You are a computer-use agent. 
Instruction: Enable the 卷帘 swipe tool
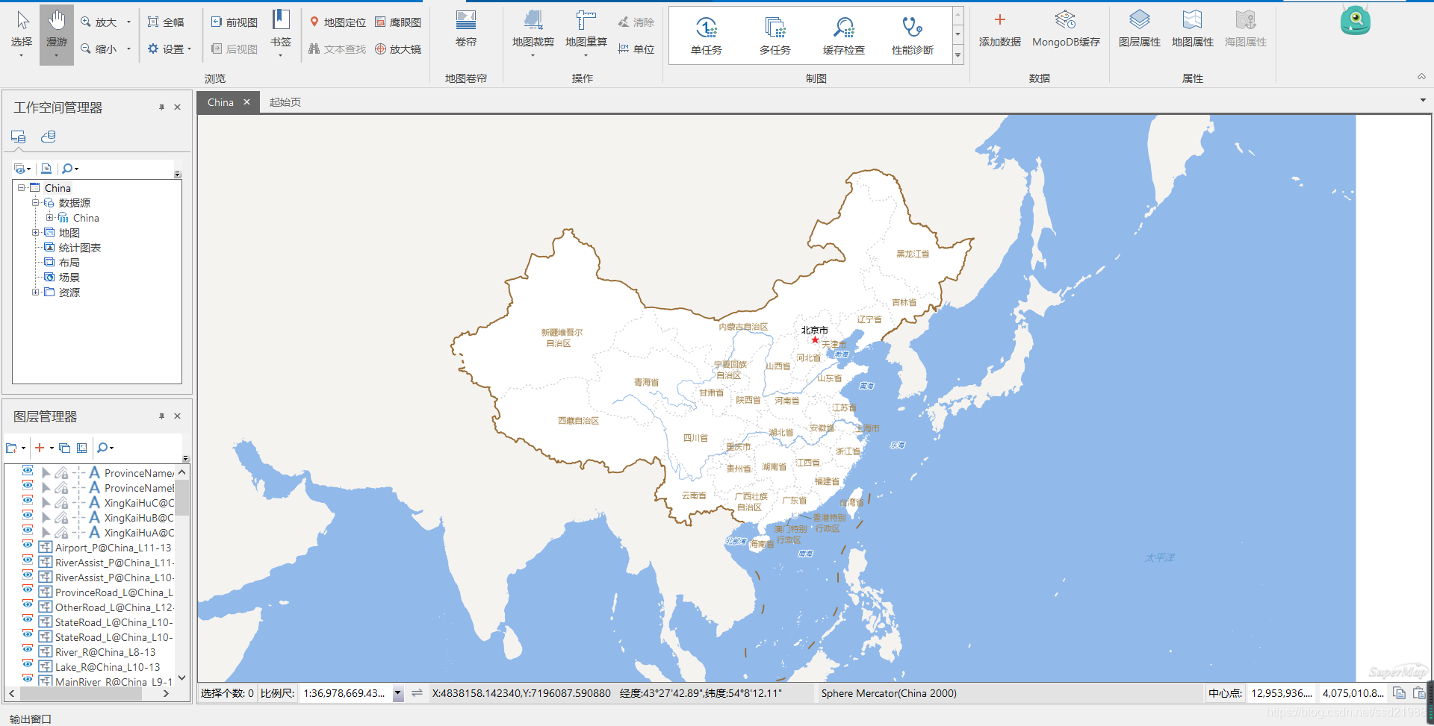(x=466, y=30)
